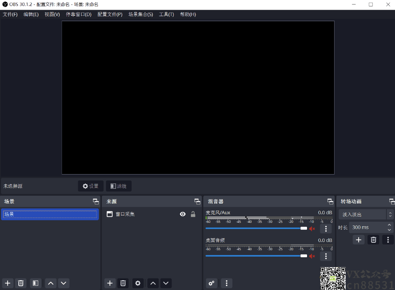Image resolution: width=395 pixels, height=290 pixels.
Task: Click the scene name input field
Action: (49, 214)
